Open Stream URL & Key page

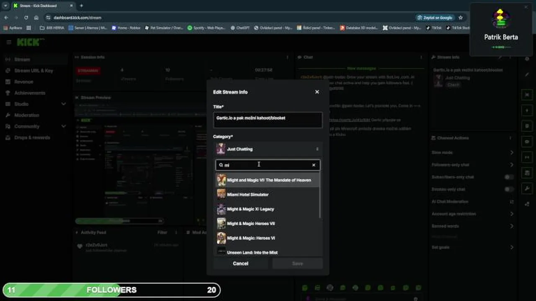pyautogui.click(x=35, y=71)
